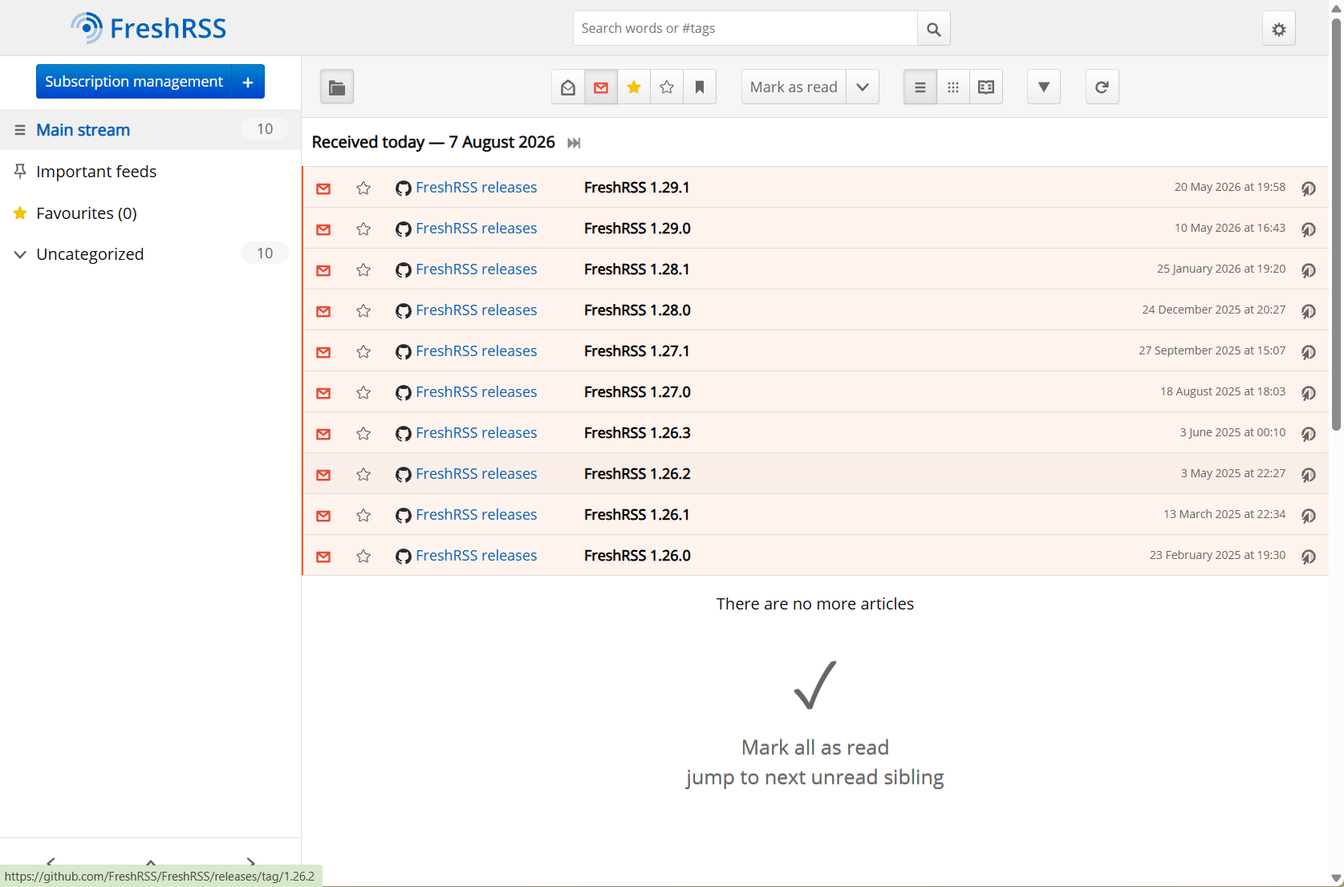Change sort order with the triangle button
The height and width of the screenshot is (887, 1344).
point(1044,87)
